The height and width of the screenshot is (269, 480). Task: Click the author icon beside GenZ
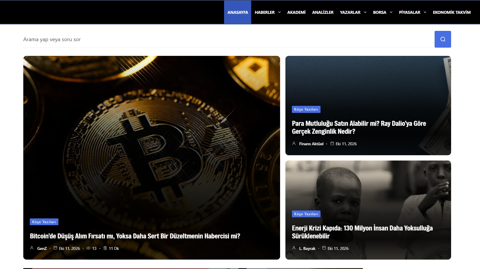(x=32, y=248)
